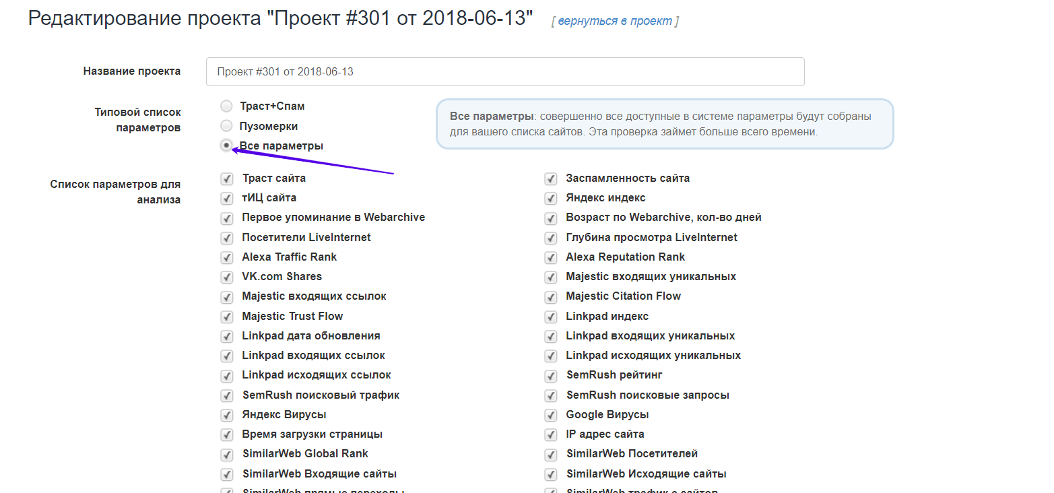Uncheck the Яндекс индекс parameter

(x=551, y=198)
